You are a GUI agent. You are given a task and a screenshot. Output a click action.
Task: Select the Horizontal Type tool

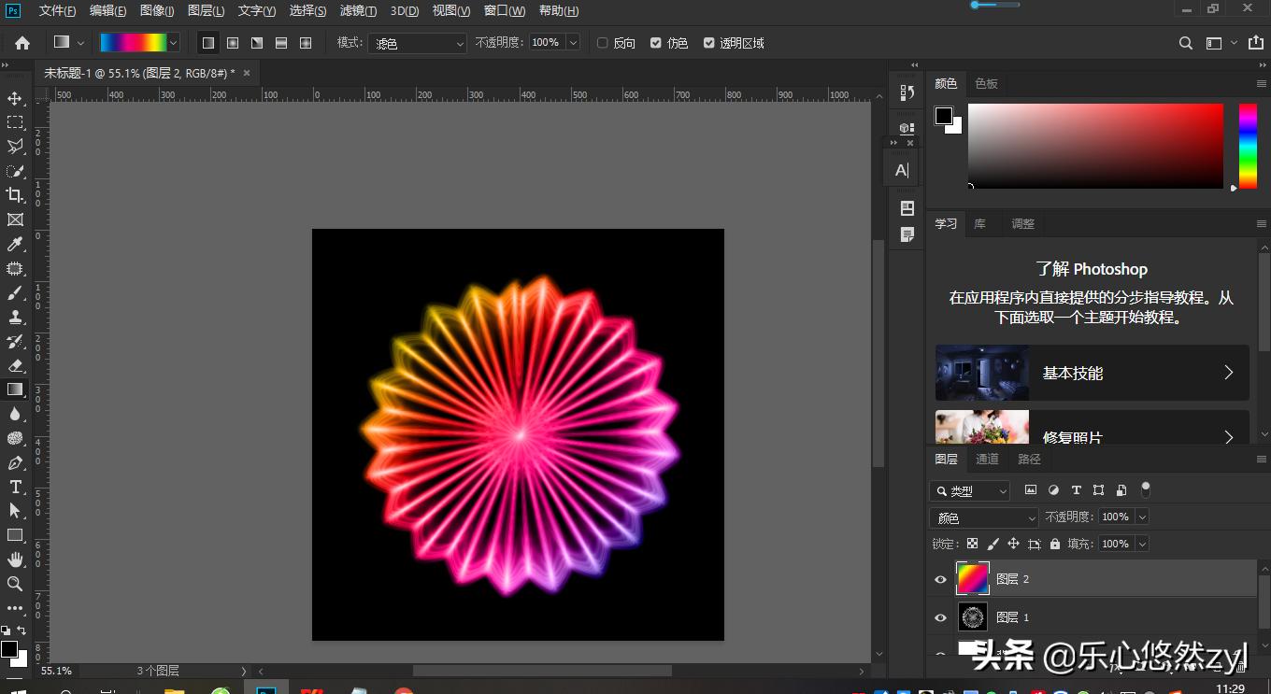[15, 487]
